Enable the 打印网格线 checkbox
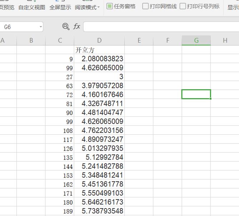This screenshot has height=216, width=239. pos(145,6)
